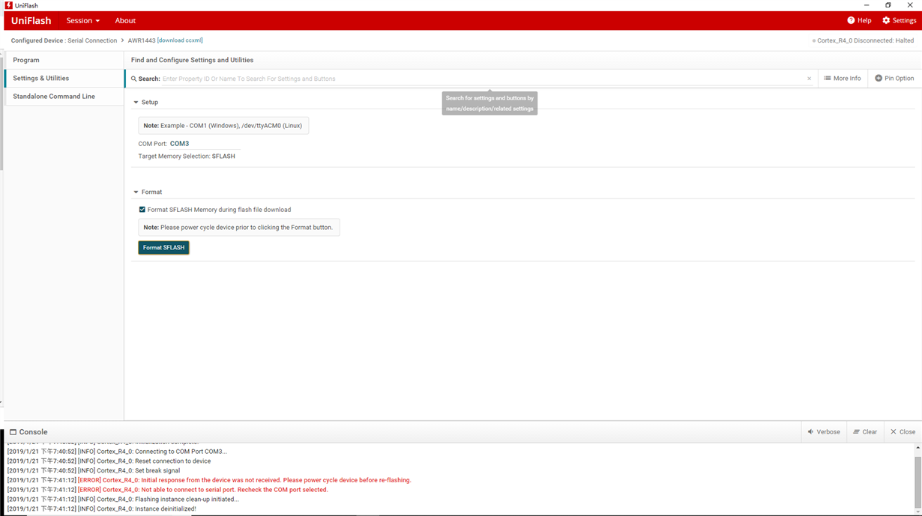Toggle Verbose console output
Screen dimensions: 922x516
(x=824, y=431)
